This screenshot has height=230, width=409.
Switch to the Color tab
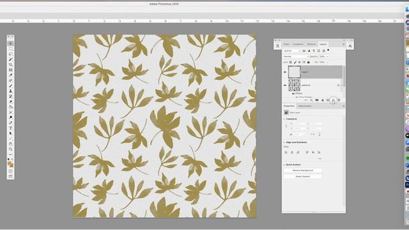pyautogui.click(x=286, y=44)
